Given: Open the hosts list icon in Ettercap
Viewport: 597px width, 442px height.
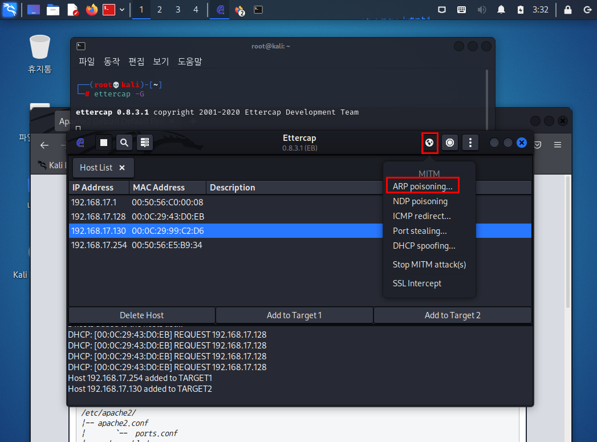Looking at the screenshot, I should 145,143.
